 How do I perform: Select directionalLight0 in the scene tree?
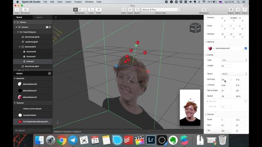point(32,37)
